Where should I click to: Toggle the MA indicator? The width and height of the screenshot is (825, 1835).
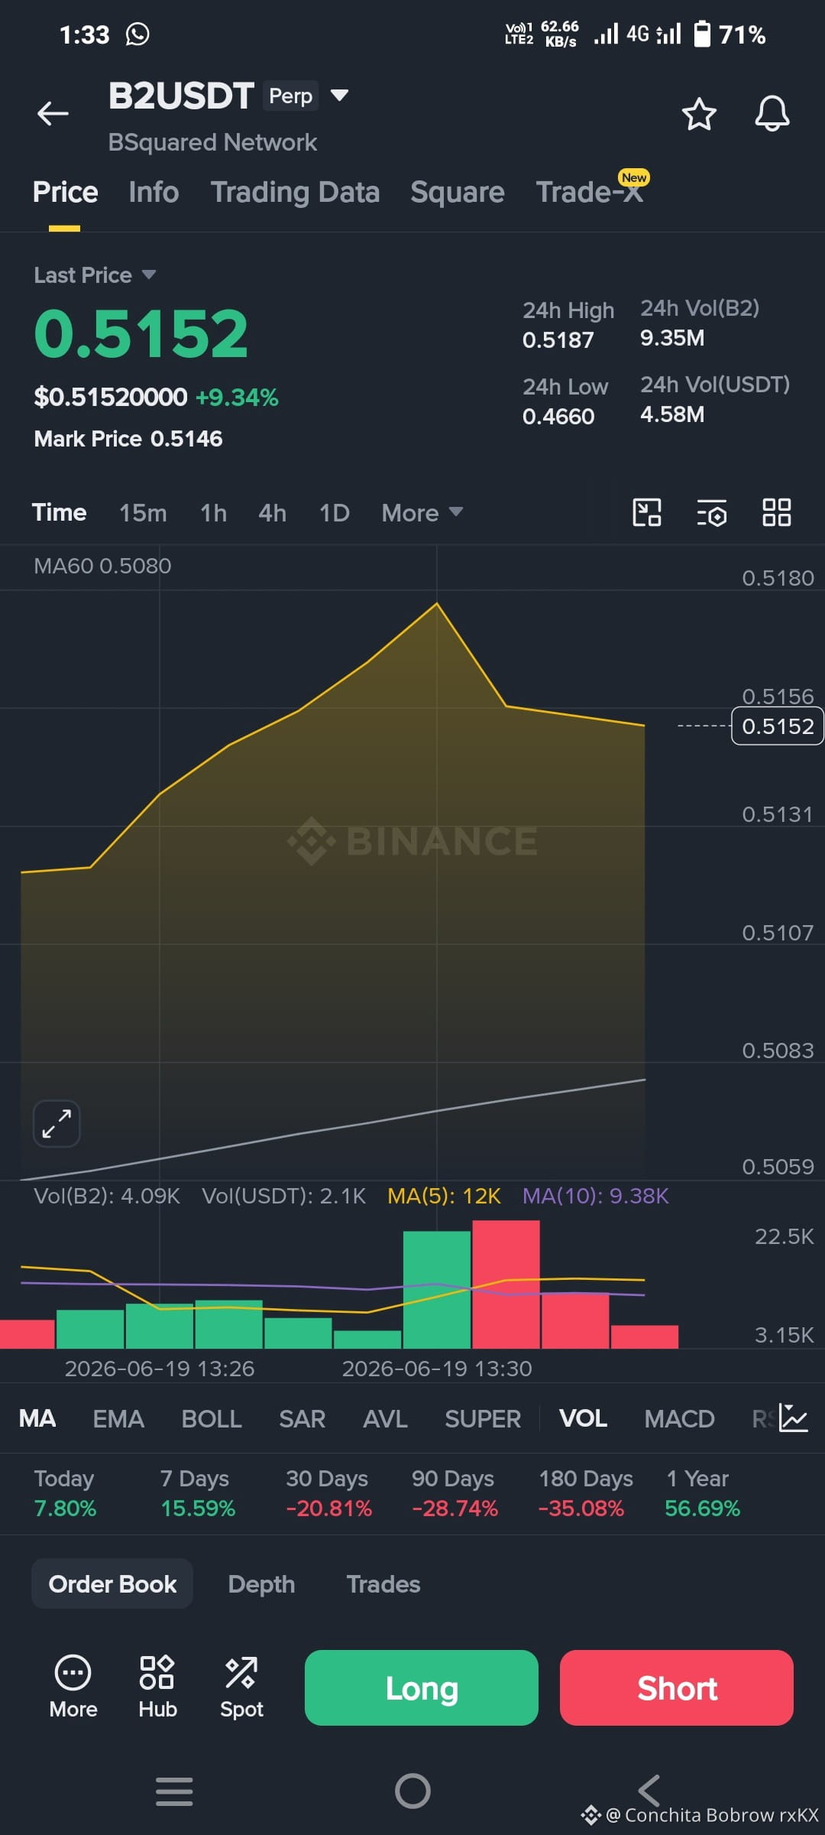(37, 1418)
